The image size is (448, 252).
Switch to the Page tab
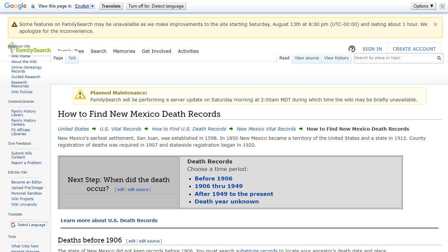58,58
